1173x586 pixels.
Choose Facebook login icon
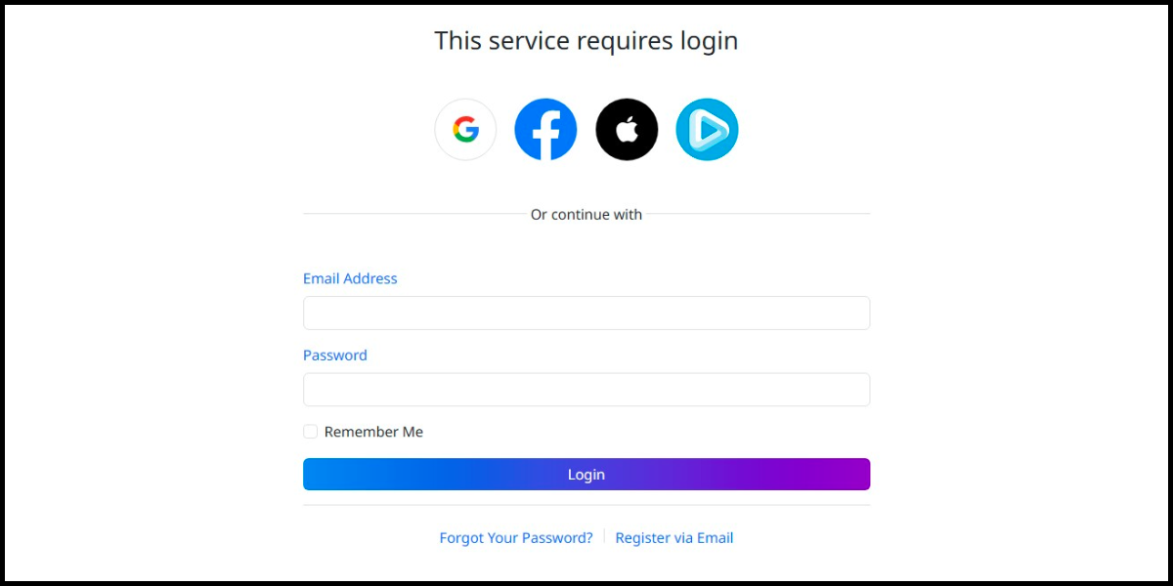(x=545, y=129)
